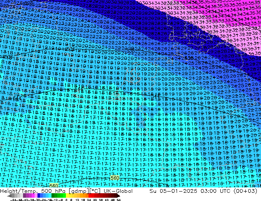Image resolution: width=261 pixels, height=201 pixels.
Task: Click the 544 contour label in the map middle
Action: tap(156, 96)
